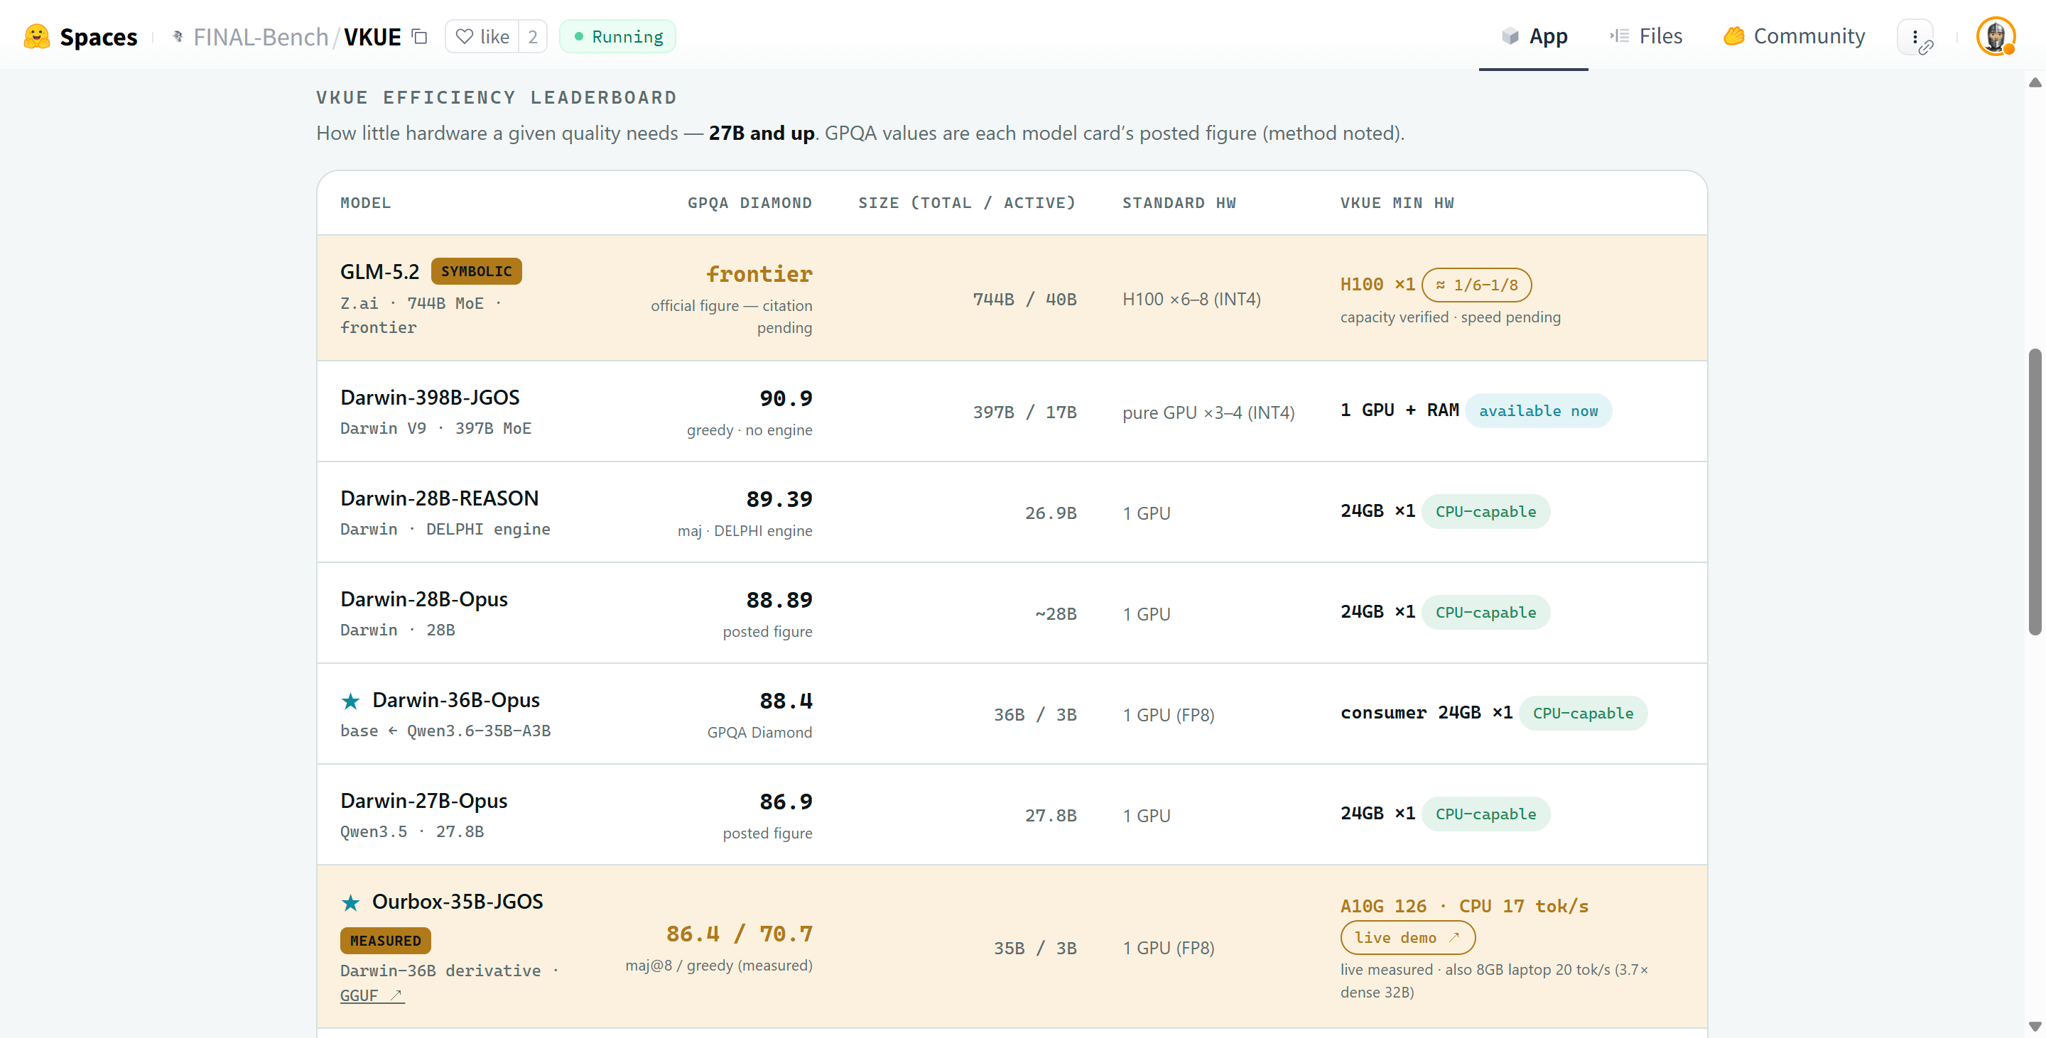Open the FINAL-Bench organization page
The width and height of the screenshot is (2046, 1038).
pyautogui.click(x=261, y=36)
